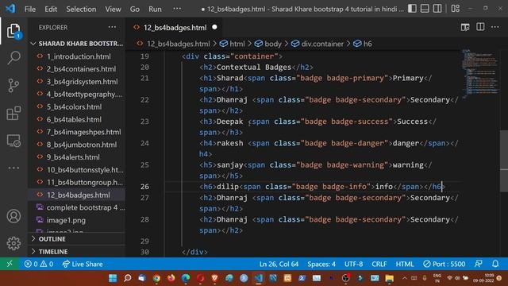Open the File menu

(x=30, y=9)
